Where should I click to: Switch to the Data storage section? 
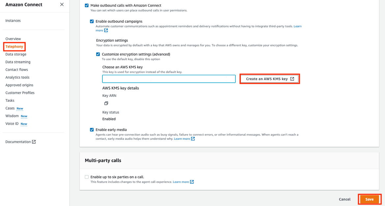[16, 54]
